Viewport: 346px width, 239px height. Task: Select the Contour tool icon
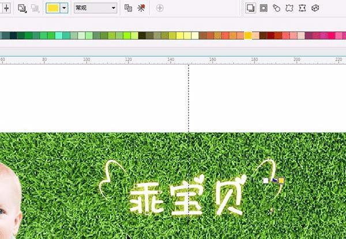click(264, 8)
